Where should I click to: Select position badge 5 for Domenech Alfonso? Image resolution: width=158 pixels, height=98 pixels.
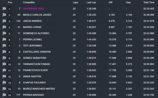(x=10, y=33)
